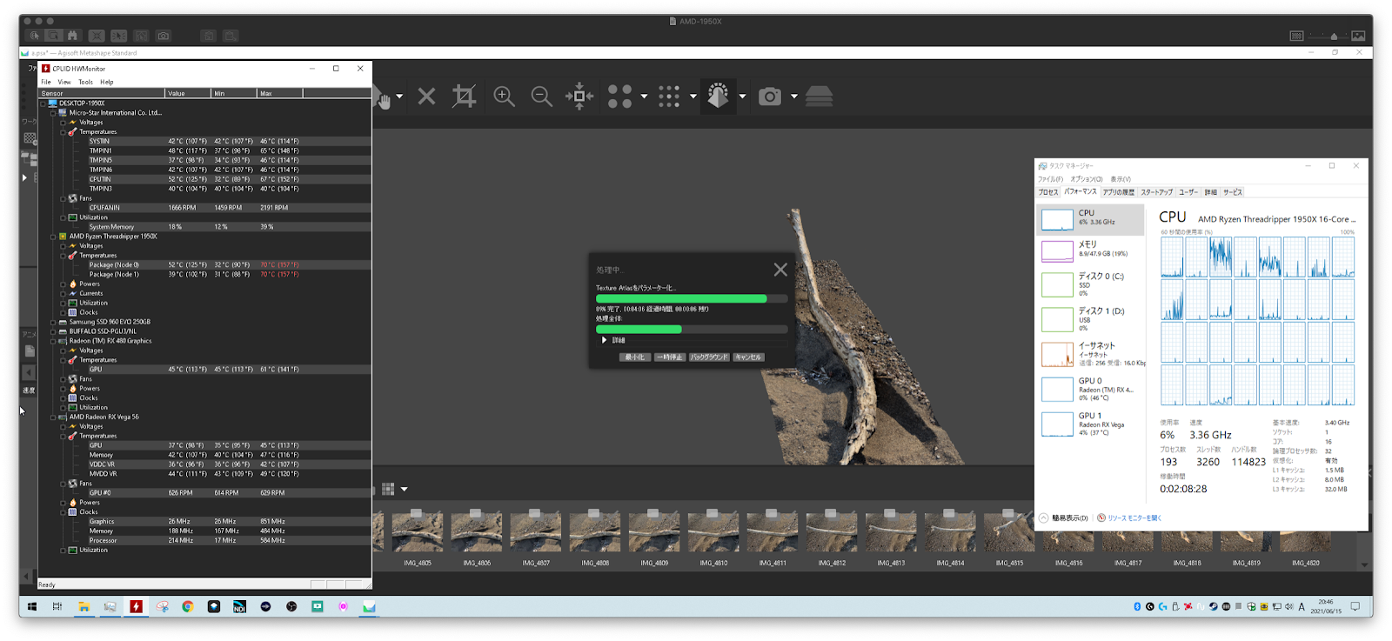Viewport: 1392px width, 641px height.
Task: Open dropdown arrow next to navigation hand tool
Action: pyautogui.click(x=399, y=97)
